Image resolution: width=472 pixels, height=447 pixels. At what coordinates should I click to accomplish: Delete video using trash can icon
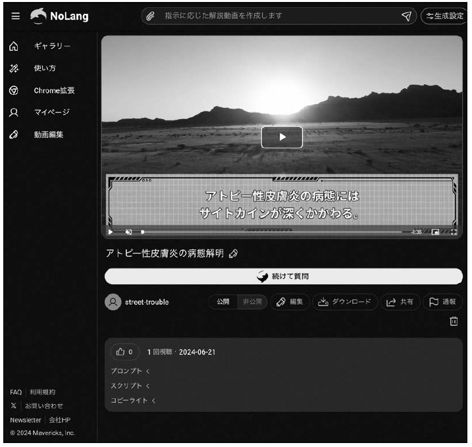[454, 321]
